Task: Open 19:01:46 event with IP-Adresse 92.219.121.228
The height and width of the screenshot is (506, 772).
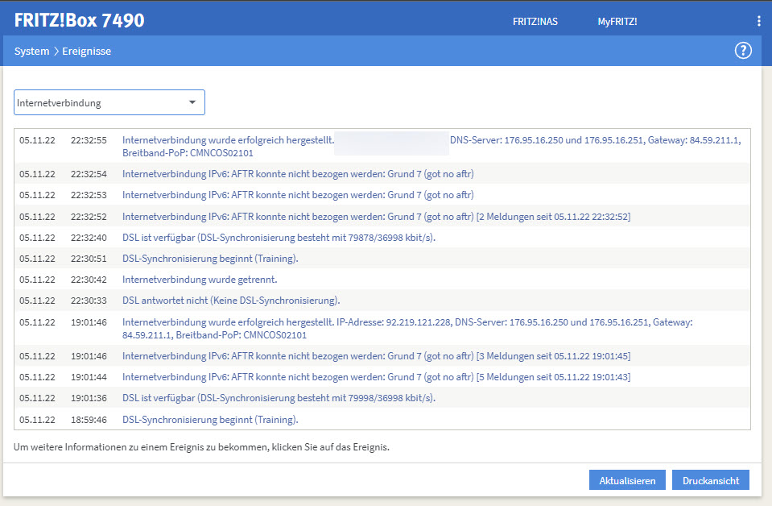Action: [x=382, y=329]
